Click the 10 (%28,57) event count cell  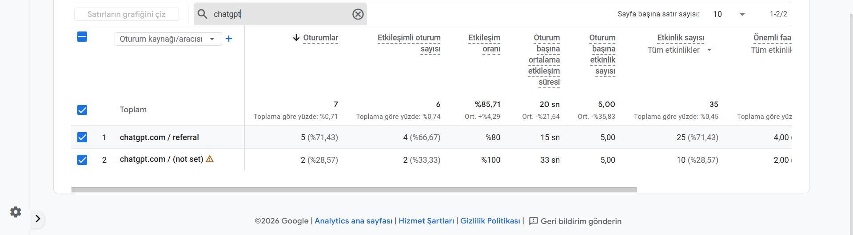[x=698, y=160]
